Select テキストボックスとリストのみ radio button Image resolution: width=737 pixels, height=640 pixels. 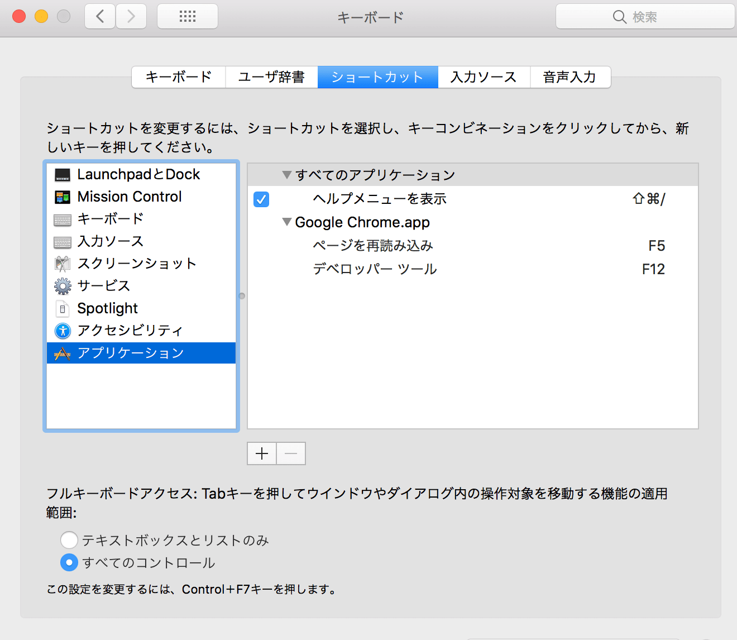pyautogui.click(x=69, y=540)
